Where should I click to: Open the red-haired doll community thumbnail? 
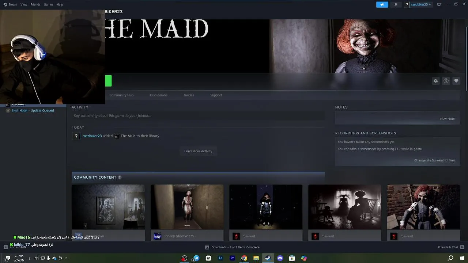[x=423, y=207]
